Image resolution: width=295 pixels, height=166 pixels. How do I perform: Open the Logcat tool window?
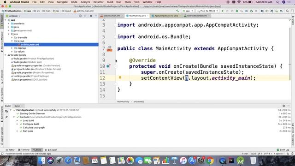click(x=51, y=150)
